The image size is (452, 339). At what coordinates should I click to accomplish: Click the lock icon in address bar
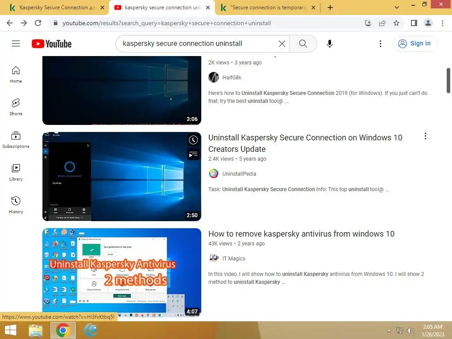[56, 23]
